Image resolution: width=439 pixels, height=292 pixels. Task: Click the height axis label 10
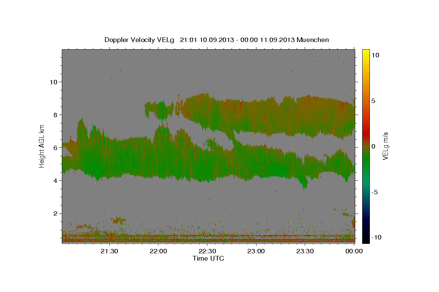pyautogui.click(x=53, y=82)
